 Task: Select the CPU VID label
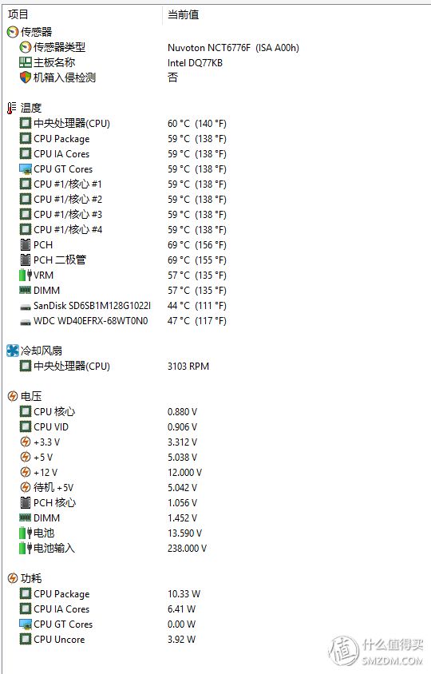click(x=51, y=426)
